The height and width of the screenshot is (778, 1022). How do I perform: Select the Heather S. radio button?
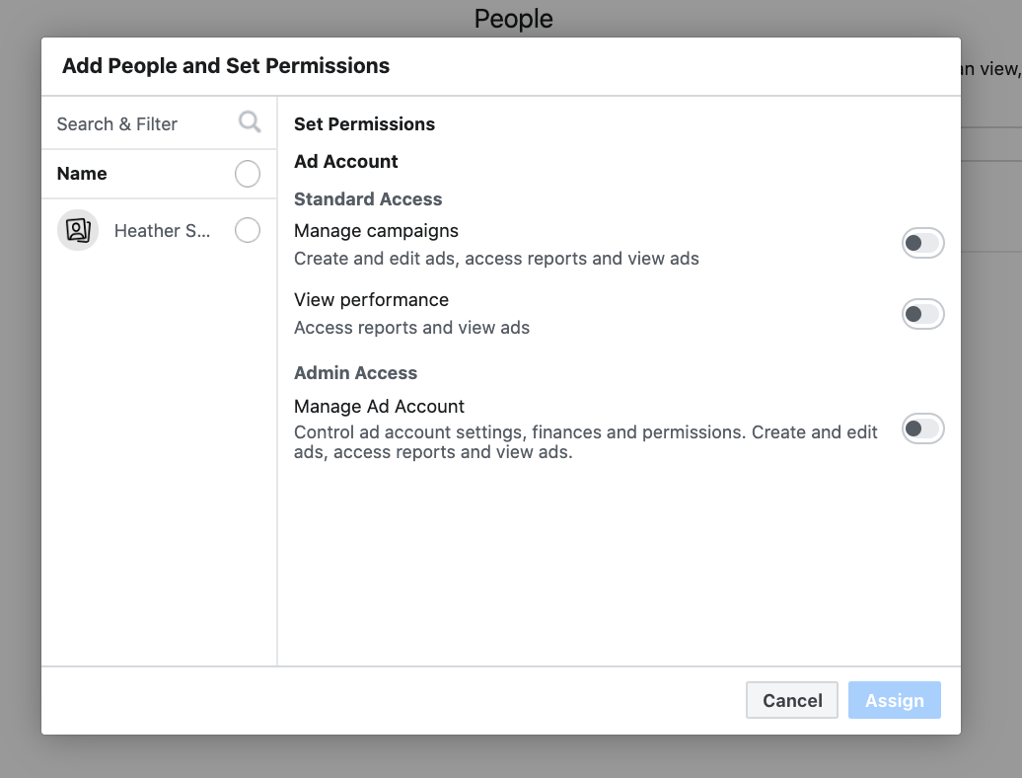pyautogui.click(x=248, y=230)
